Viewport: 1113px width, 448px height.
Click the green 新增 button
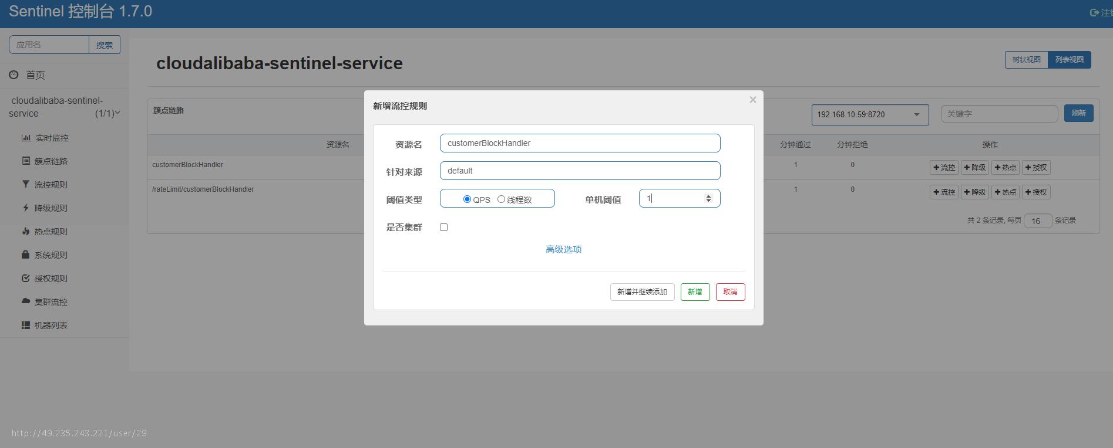(695, 292)
